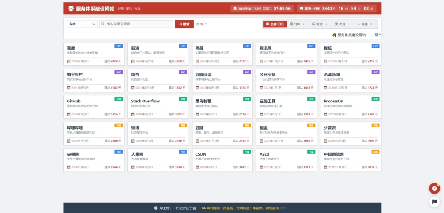The width and height of the screenshot is (444, 213).
Task: Open the 站内 search scope dropdown
Action: point(82,24)
